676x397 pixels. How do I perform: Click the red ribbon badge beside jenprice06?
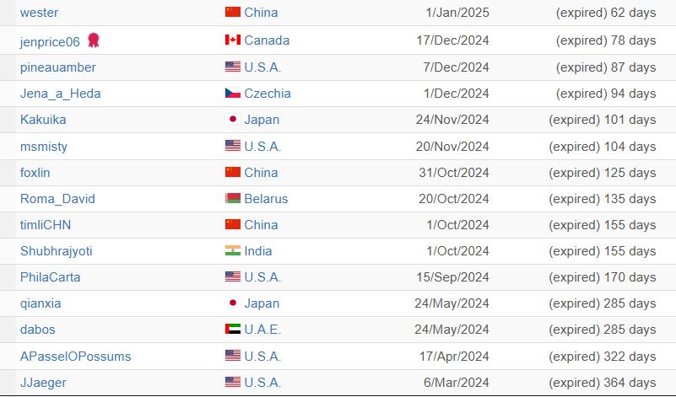pyautogui.click(x=94, y=40)
